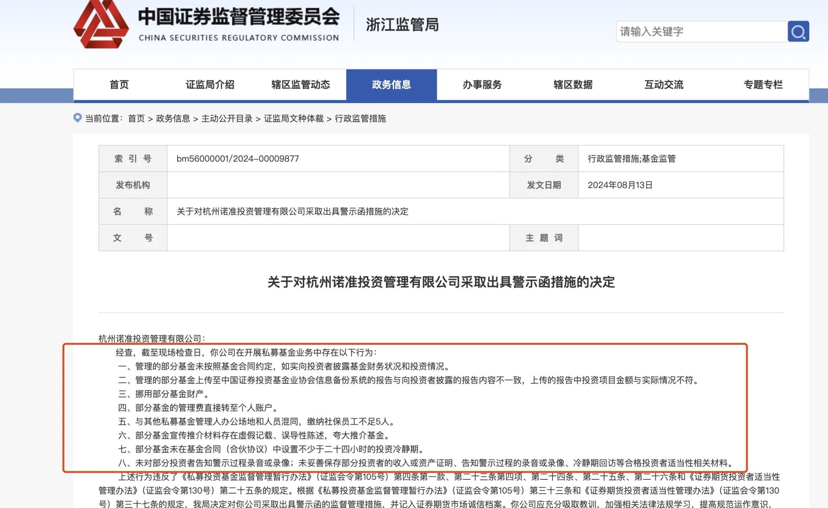828x508 pixels.
Task: Focus the keyword search field 请输入关键字
Action: 702,32
